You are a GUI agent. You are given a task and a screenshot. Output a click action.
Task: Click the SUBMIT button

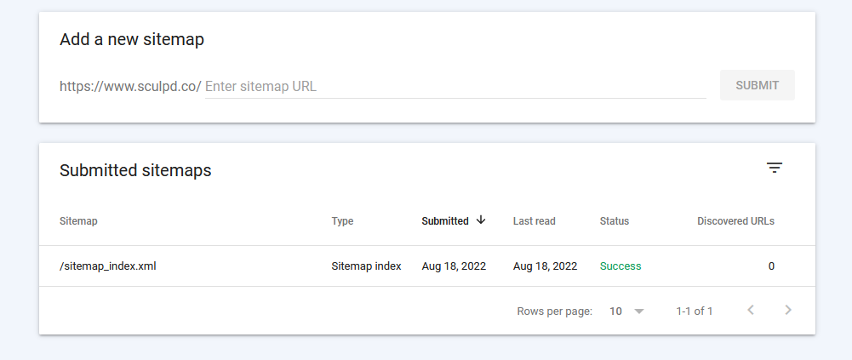point(758,85)
